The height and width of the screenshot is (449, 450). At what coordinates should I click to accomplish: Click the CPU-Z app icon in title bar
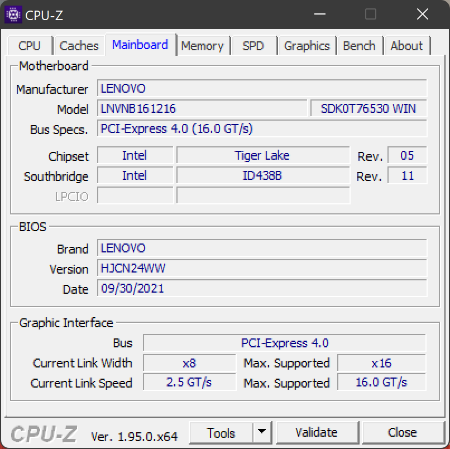[x=13, y=15]
